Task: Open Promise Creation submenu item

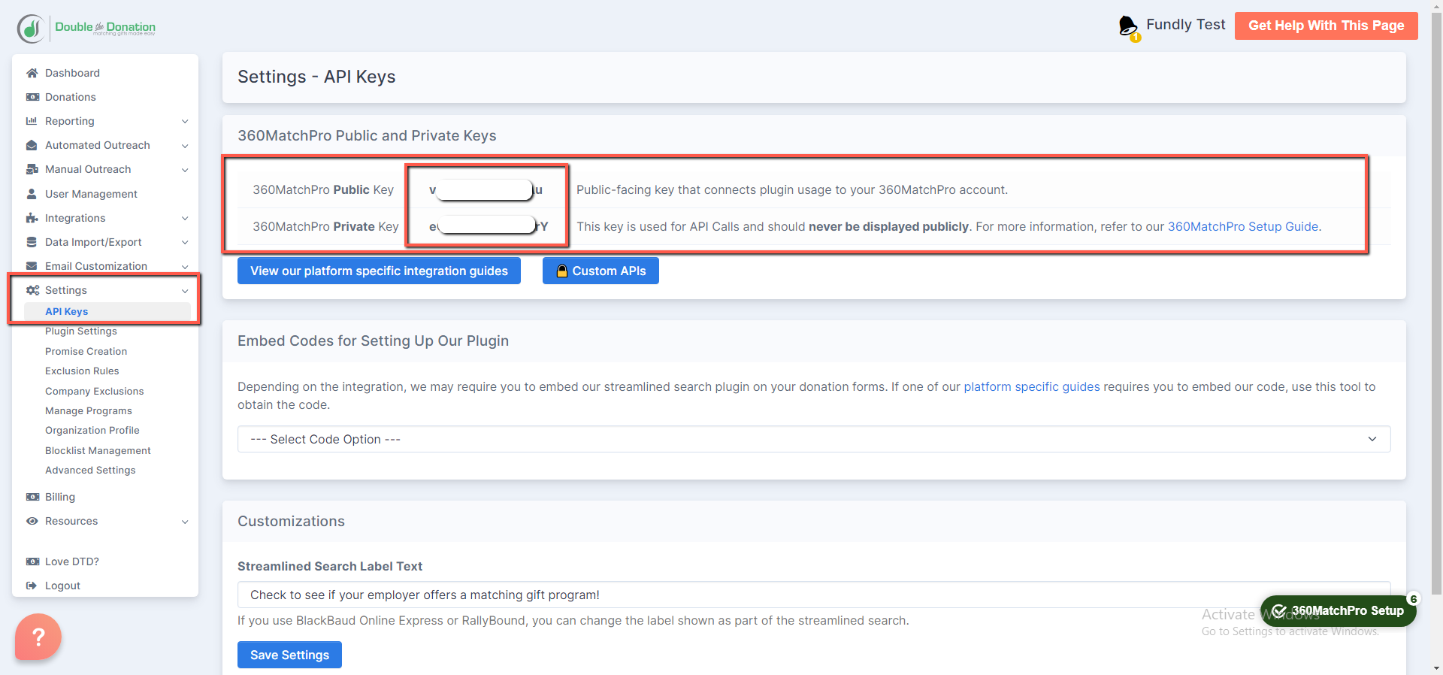Action: pos(86,351)
